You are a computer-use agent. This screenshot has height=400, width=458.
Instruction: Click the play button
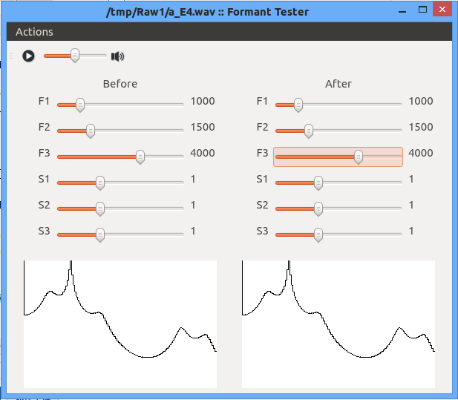coord(28,56)
